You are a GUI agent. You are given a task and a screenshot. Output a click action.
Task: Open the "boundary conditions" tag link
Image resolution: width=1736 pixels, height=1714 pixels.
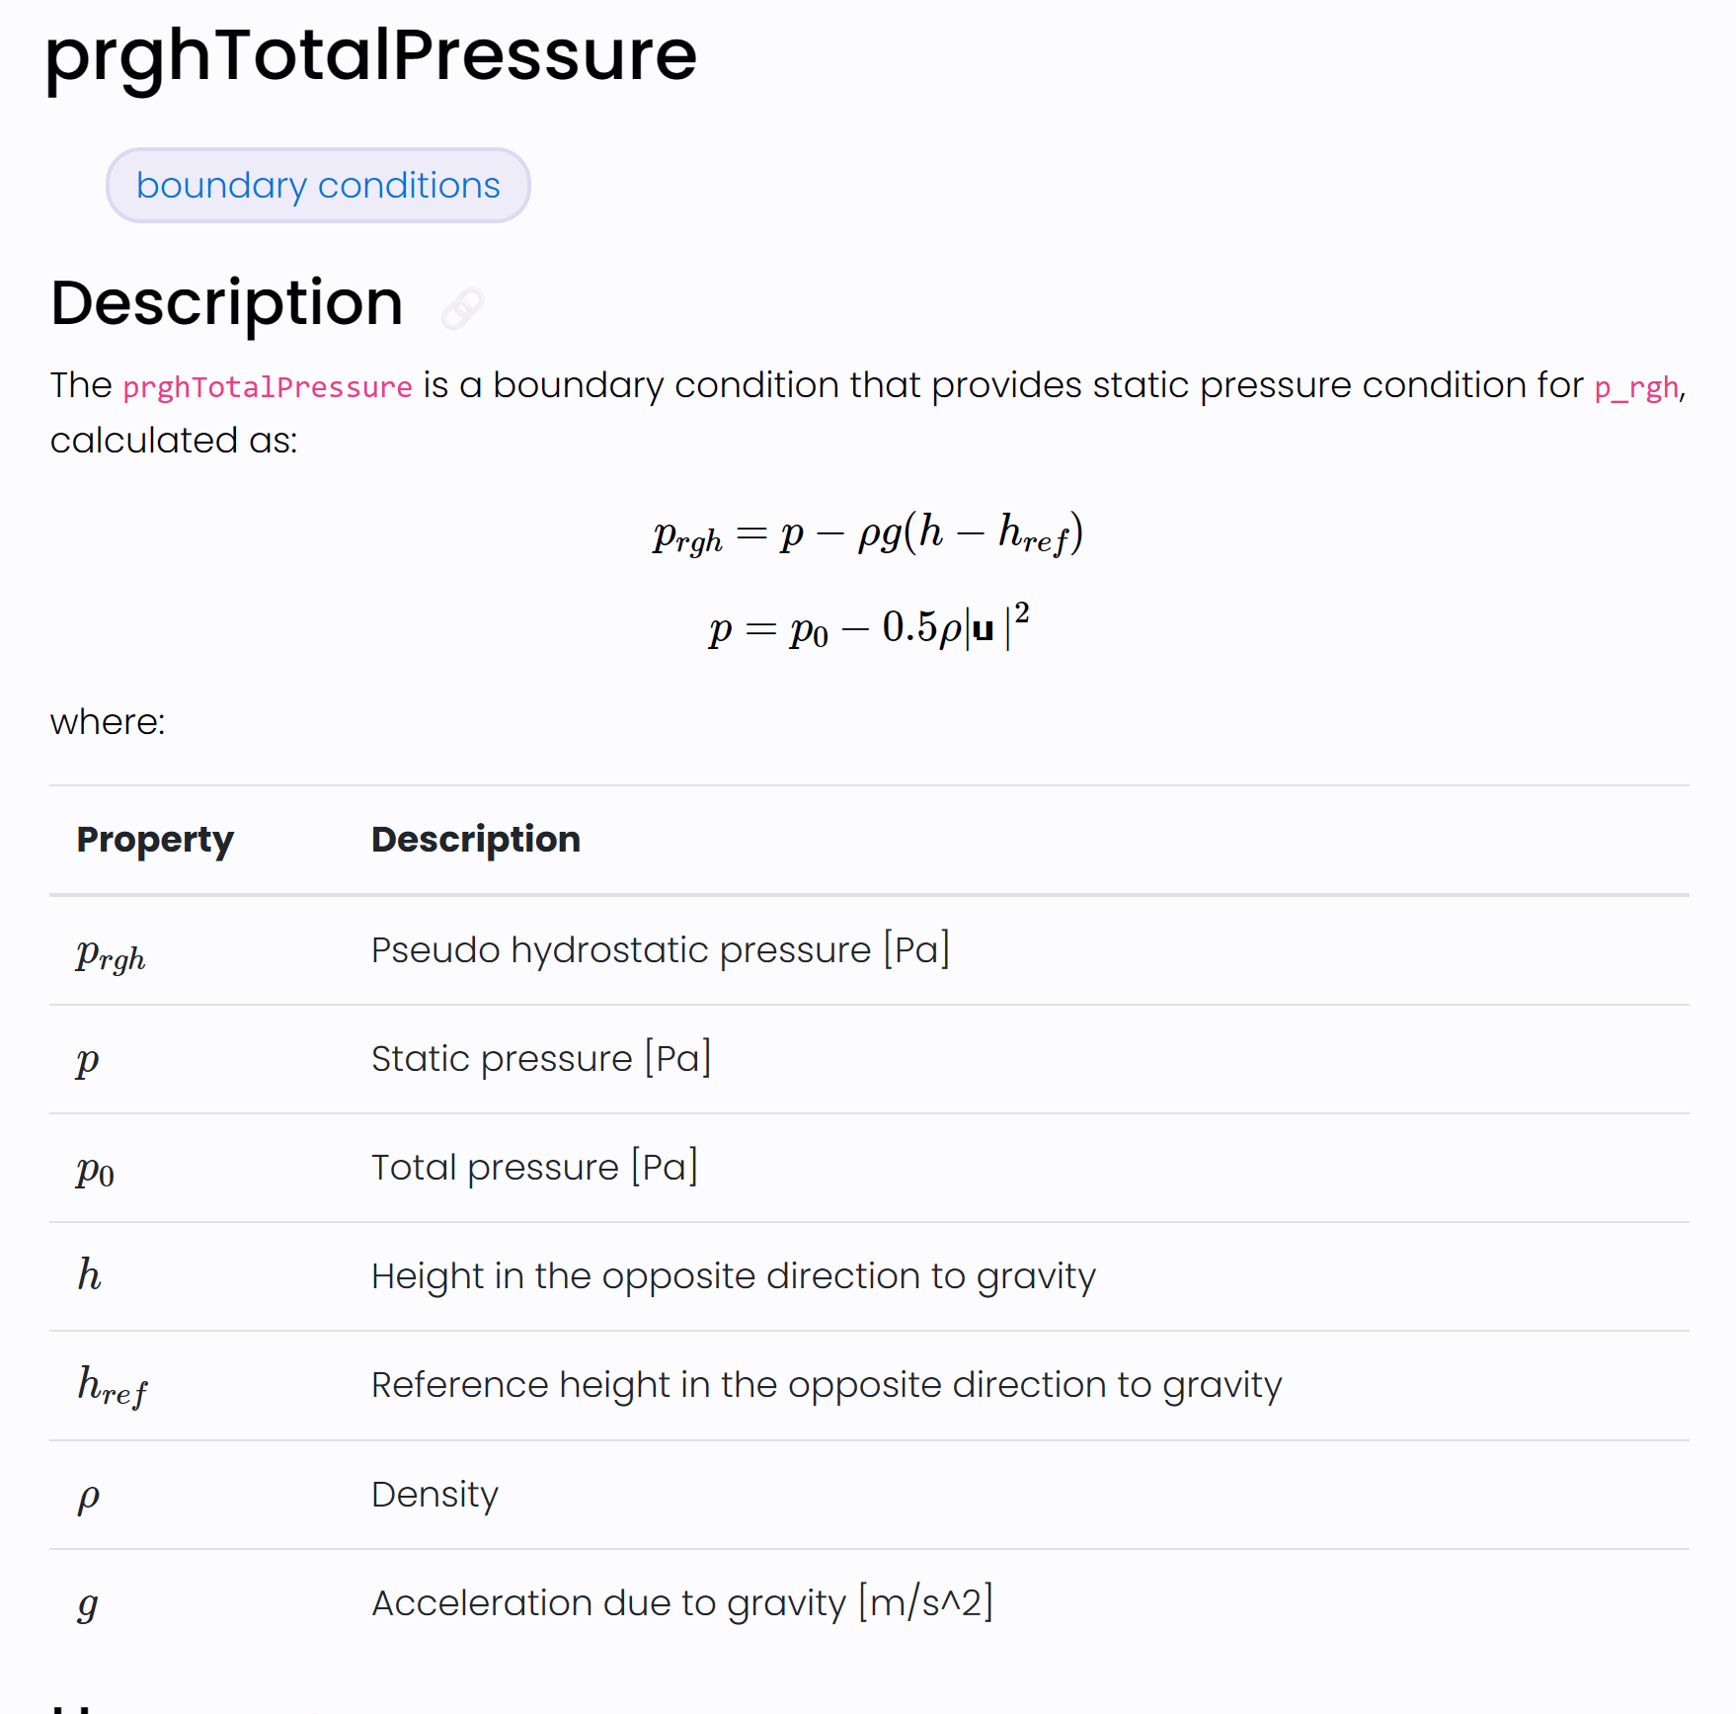(x=318, y=186)
